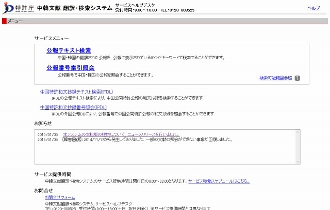This screenshot has height=210, width=330.
Task: Click scroll up arrow in お知らせ box
Action: (x=298, y=132)
